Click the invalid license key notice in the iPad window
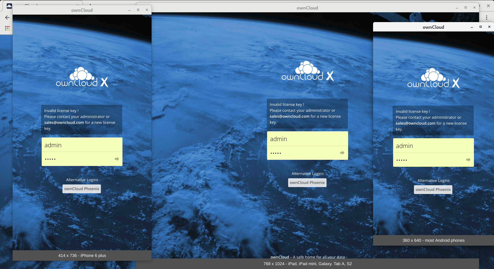 tap(307, 113)
